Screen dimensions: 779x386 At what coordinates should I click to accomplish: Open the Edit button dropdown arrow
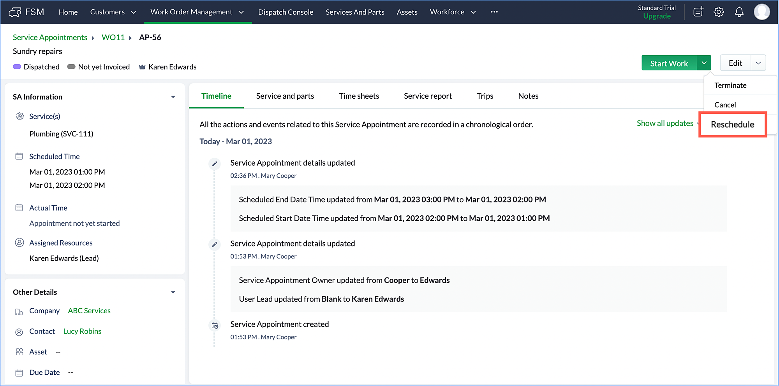758,63
